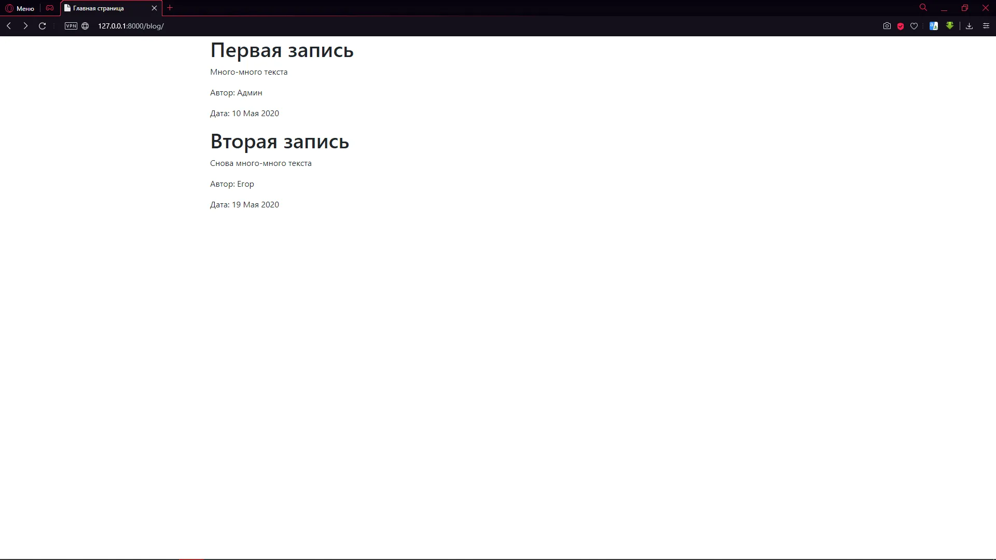Reload the current page
The height and width of the screenshot is (560, 996).
pos(43,26)
